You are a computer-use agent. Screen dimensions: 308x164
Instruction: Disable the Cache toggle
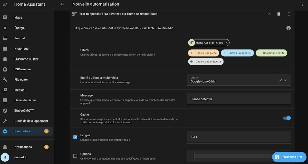point(286,118)
